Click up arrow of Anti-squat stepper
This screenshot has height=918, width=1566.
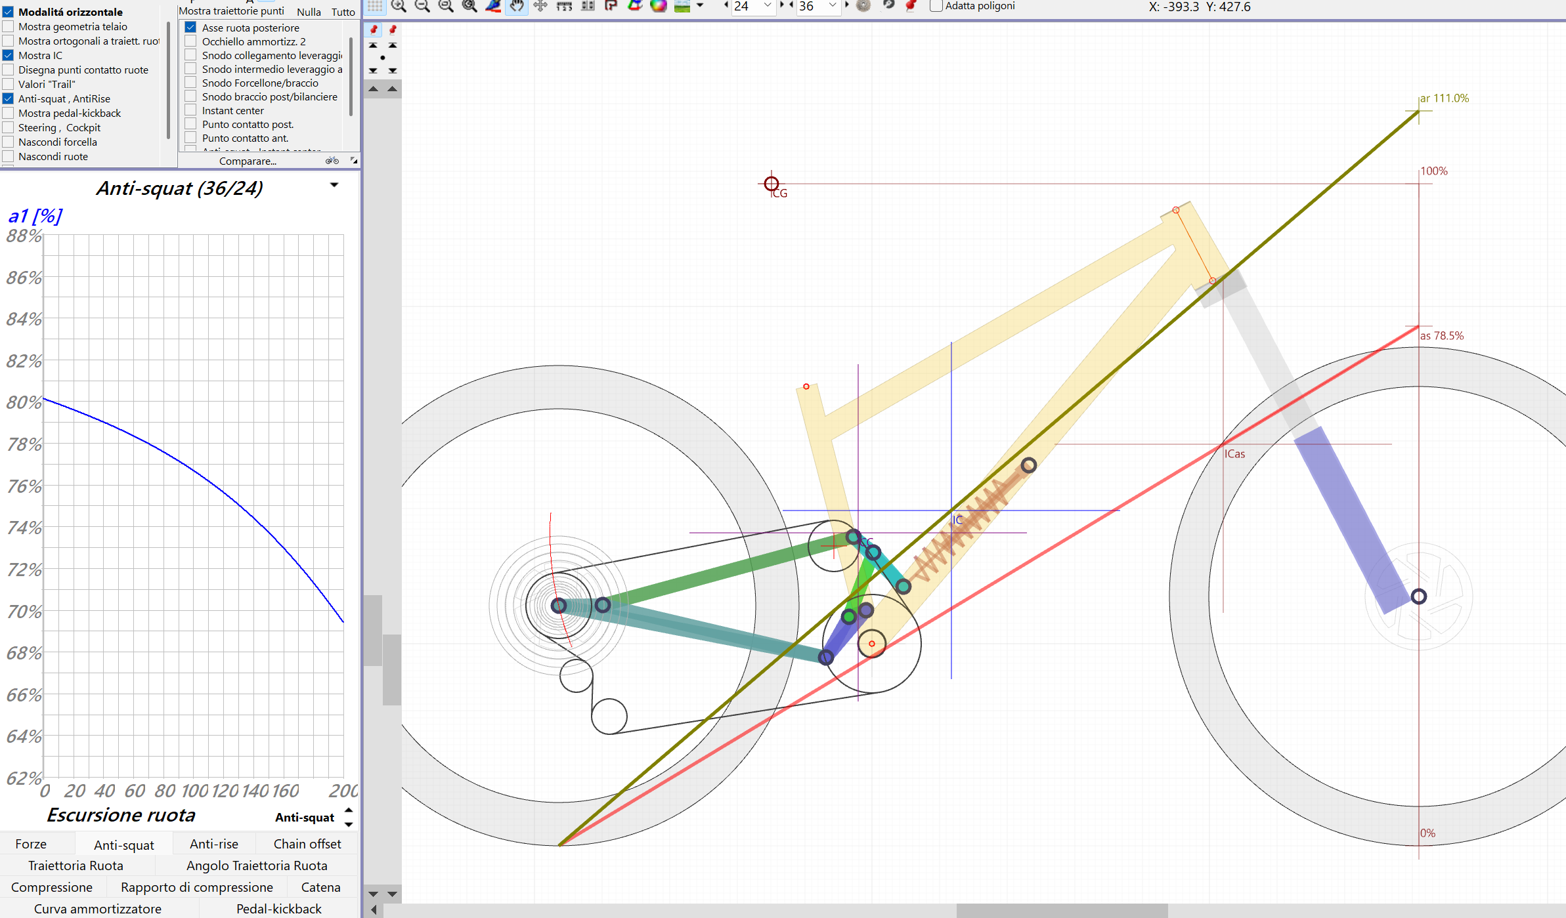349,810
